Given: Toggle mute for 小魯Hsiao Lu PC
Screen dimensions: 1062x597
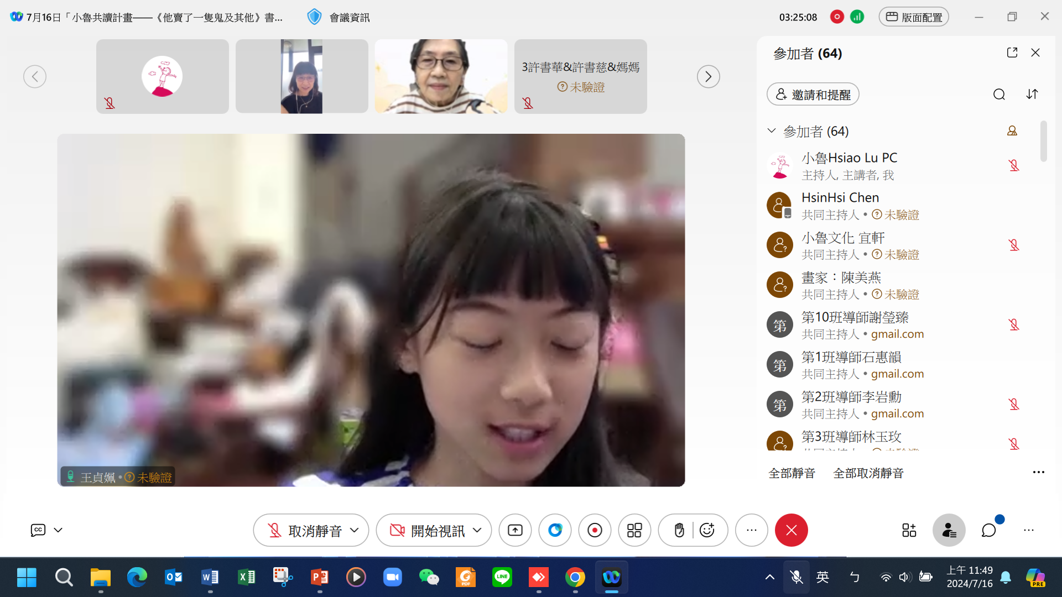Looking at the screenshot, I should coord(1014,165).
